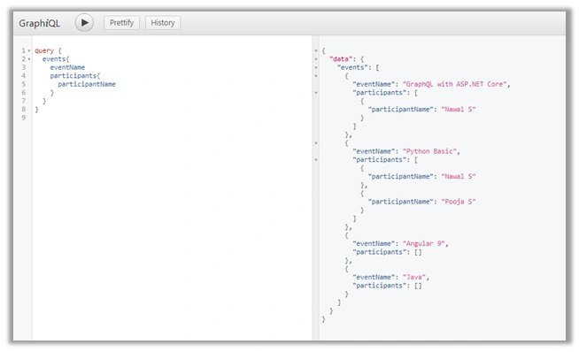Click the "Pooja S" participant name value

point(459,202)
